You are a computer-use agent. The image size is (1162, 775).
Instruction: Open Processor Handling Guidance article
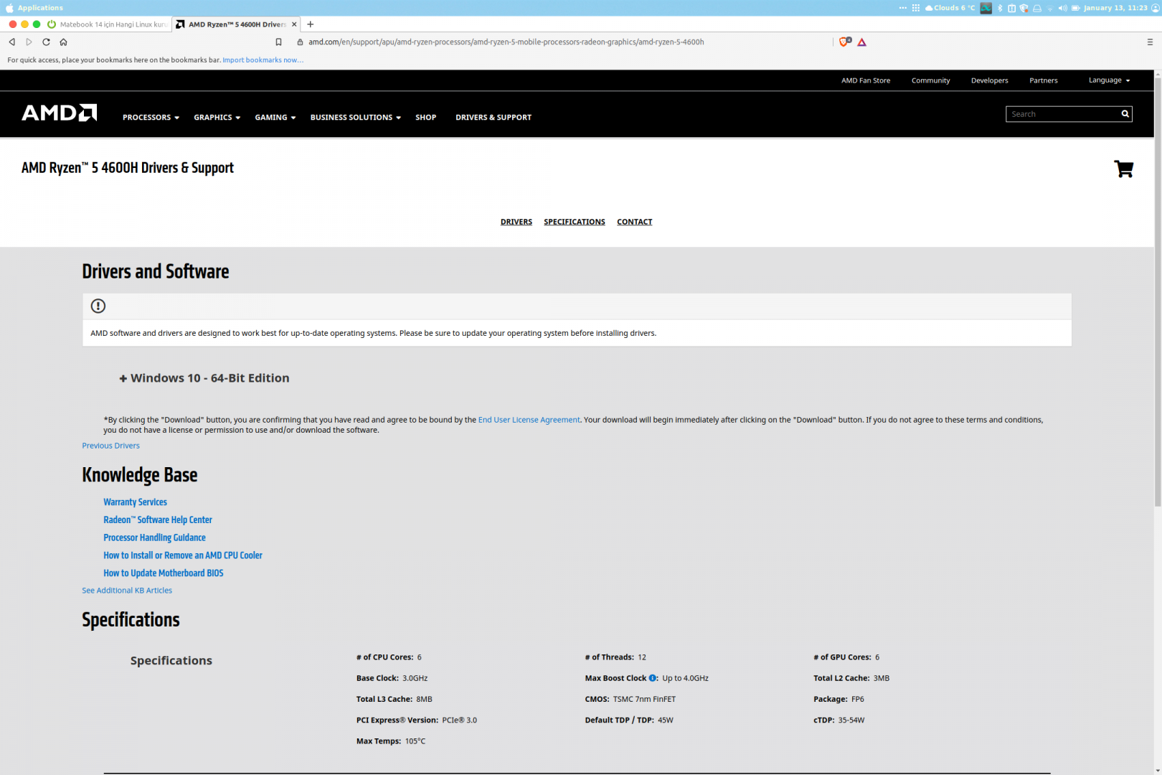155,538
